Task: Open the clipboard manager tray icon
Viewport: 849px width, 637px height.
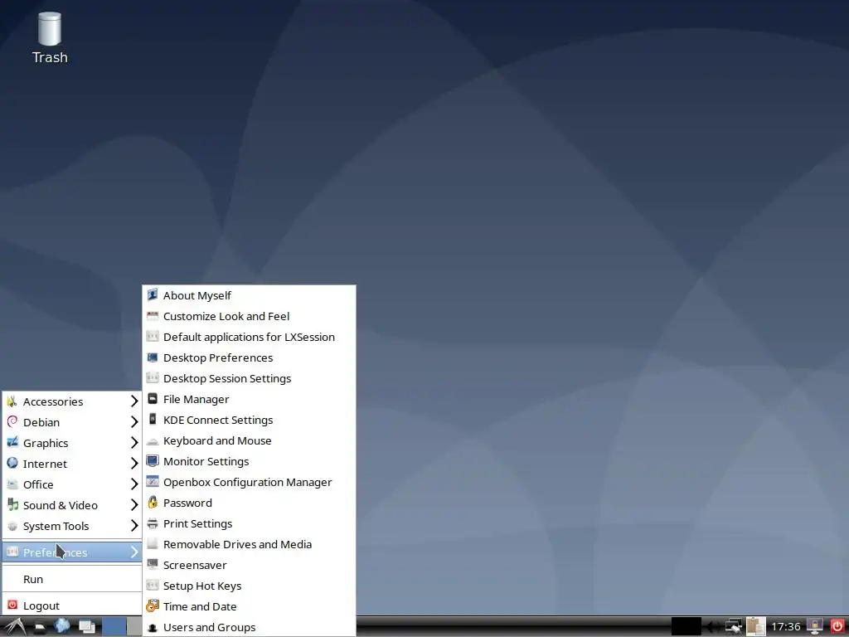Action: [x=756, y=627]
